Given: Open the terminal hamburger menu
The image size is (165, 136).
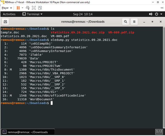Looking at the screenshot, I should [134, 22].
